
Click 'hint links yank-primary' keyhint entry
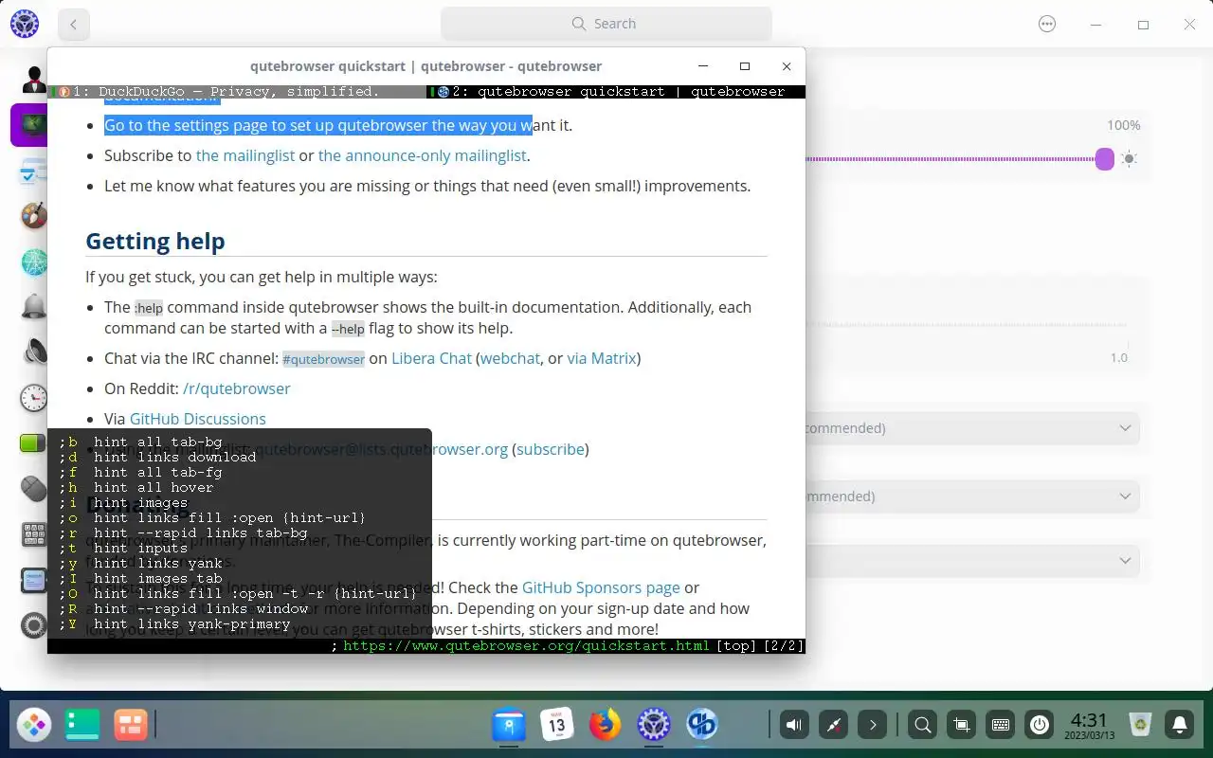pyautogui.click(x=191, y=623)
